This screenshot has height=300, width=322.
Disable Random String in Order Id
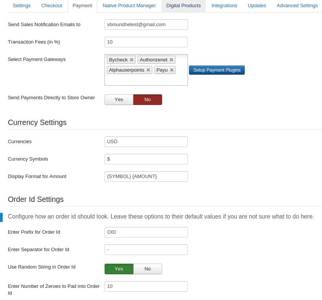pyautogui.click(x=147, y=269)
